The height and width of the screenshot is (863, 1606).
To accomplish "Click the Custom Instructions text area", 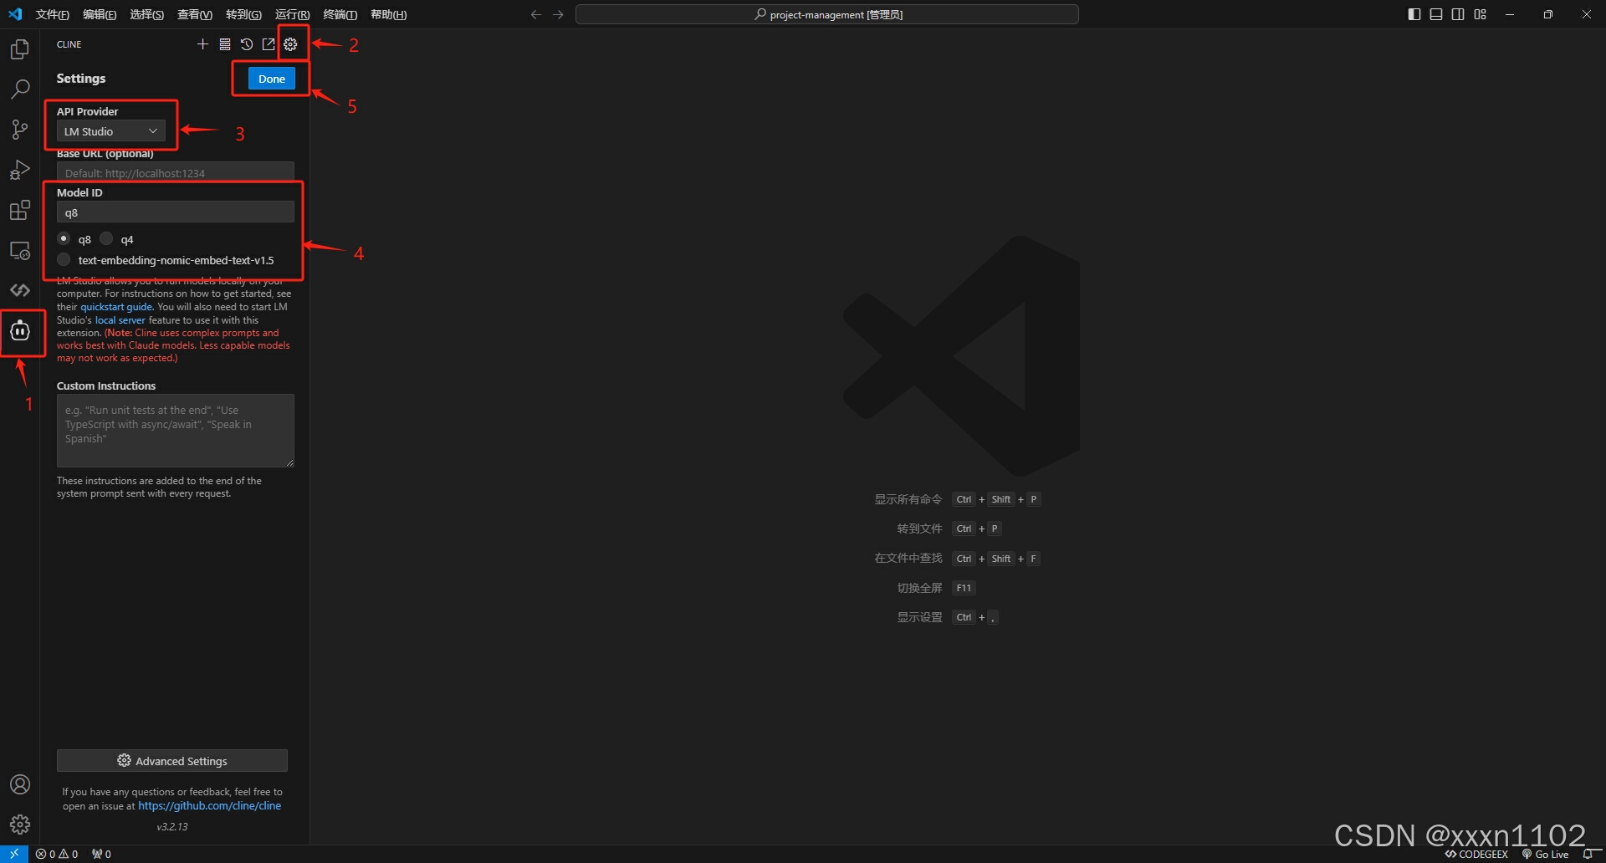I will [176, 431].
